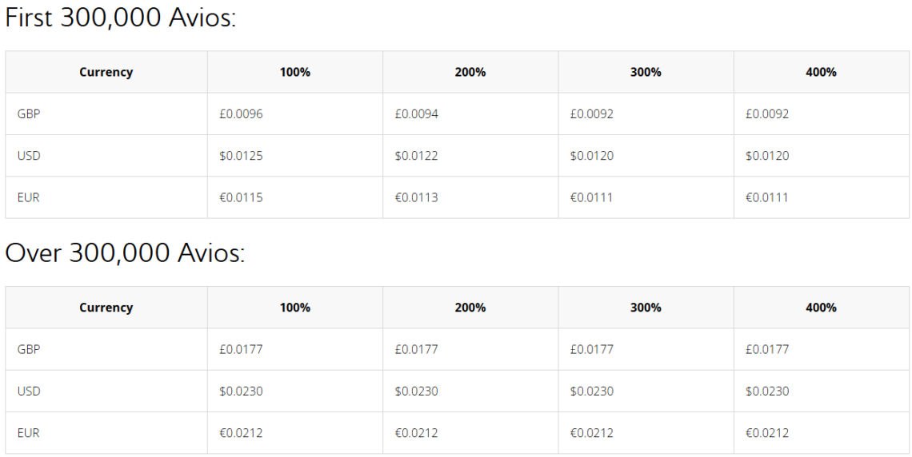912x457 pixels.
Task: Click EUR row label in Over 300,000 table
Action: point(28,433)
